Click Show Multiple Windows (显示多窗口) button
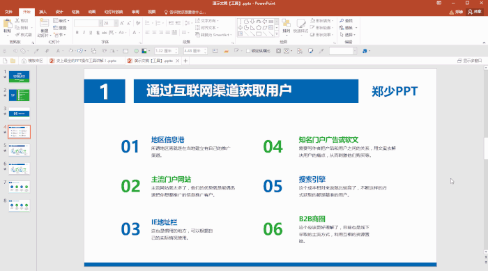The height and width of the screenshot is (271, 488). tap(470, 61)
